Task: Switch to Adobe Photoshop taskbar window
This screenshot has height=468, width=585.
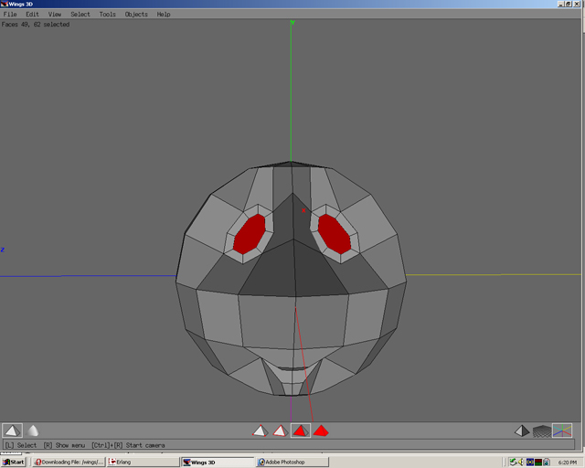Action: tap(292, 462)
